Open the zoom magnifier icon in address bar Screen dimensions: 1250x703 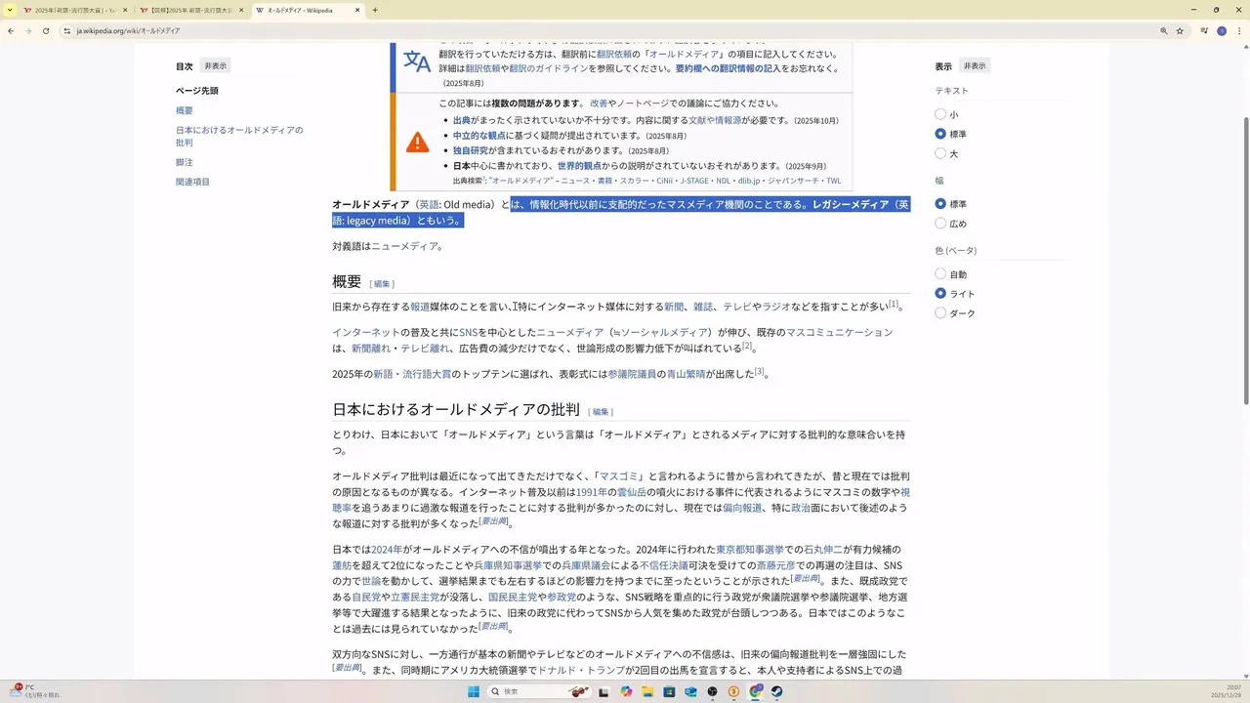click(1163, 30)
